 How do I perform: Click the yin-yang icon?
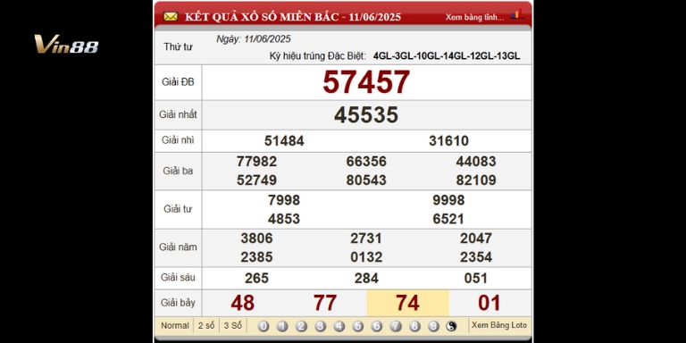click(x=451, y=326)
